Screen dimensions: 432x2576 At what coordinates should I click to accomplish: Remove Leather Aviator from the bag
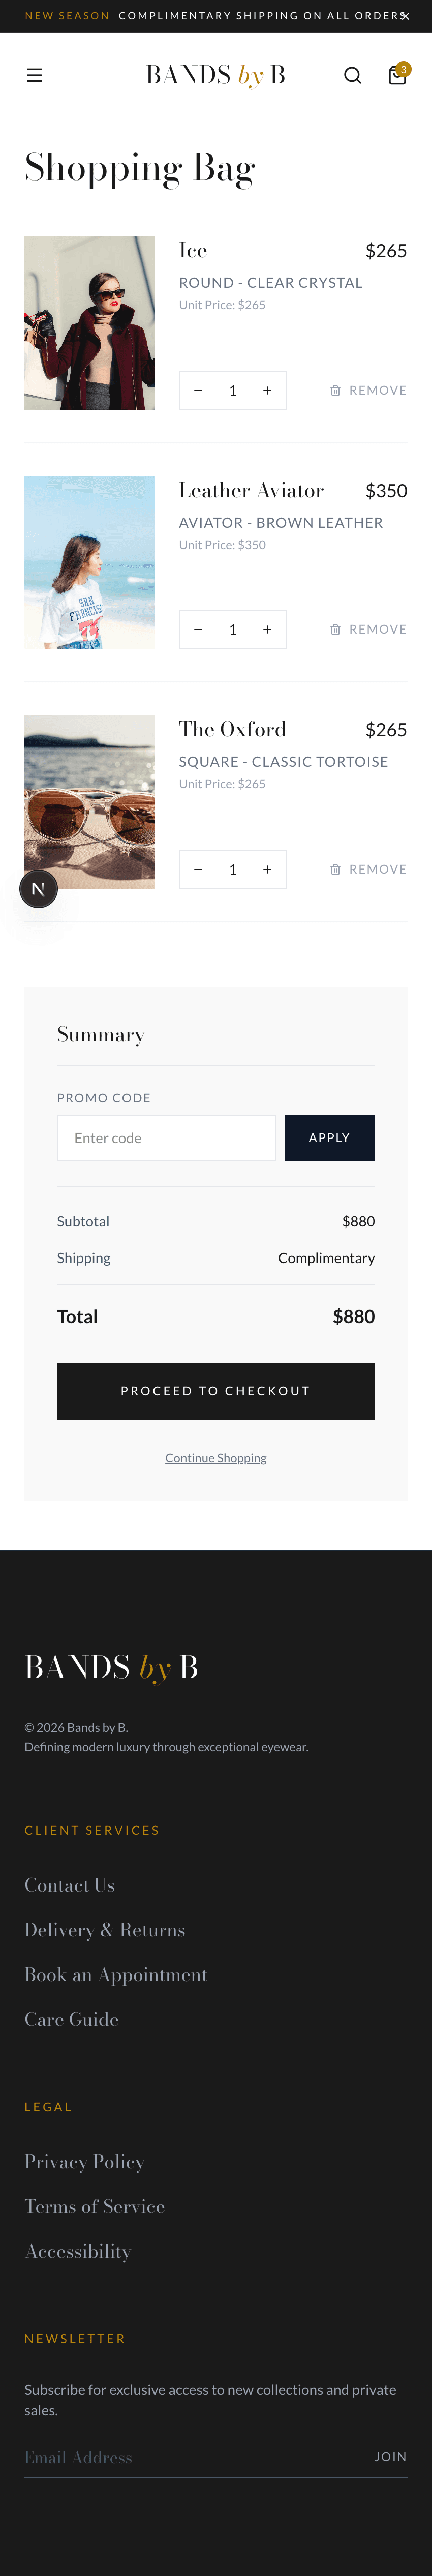[x=368, y=630]
